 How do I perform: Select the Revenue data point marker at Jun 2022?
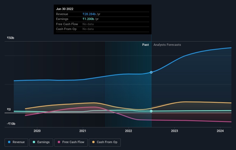(151, 72)
